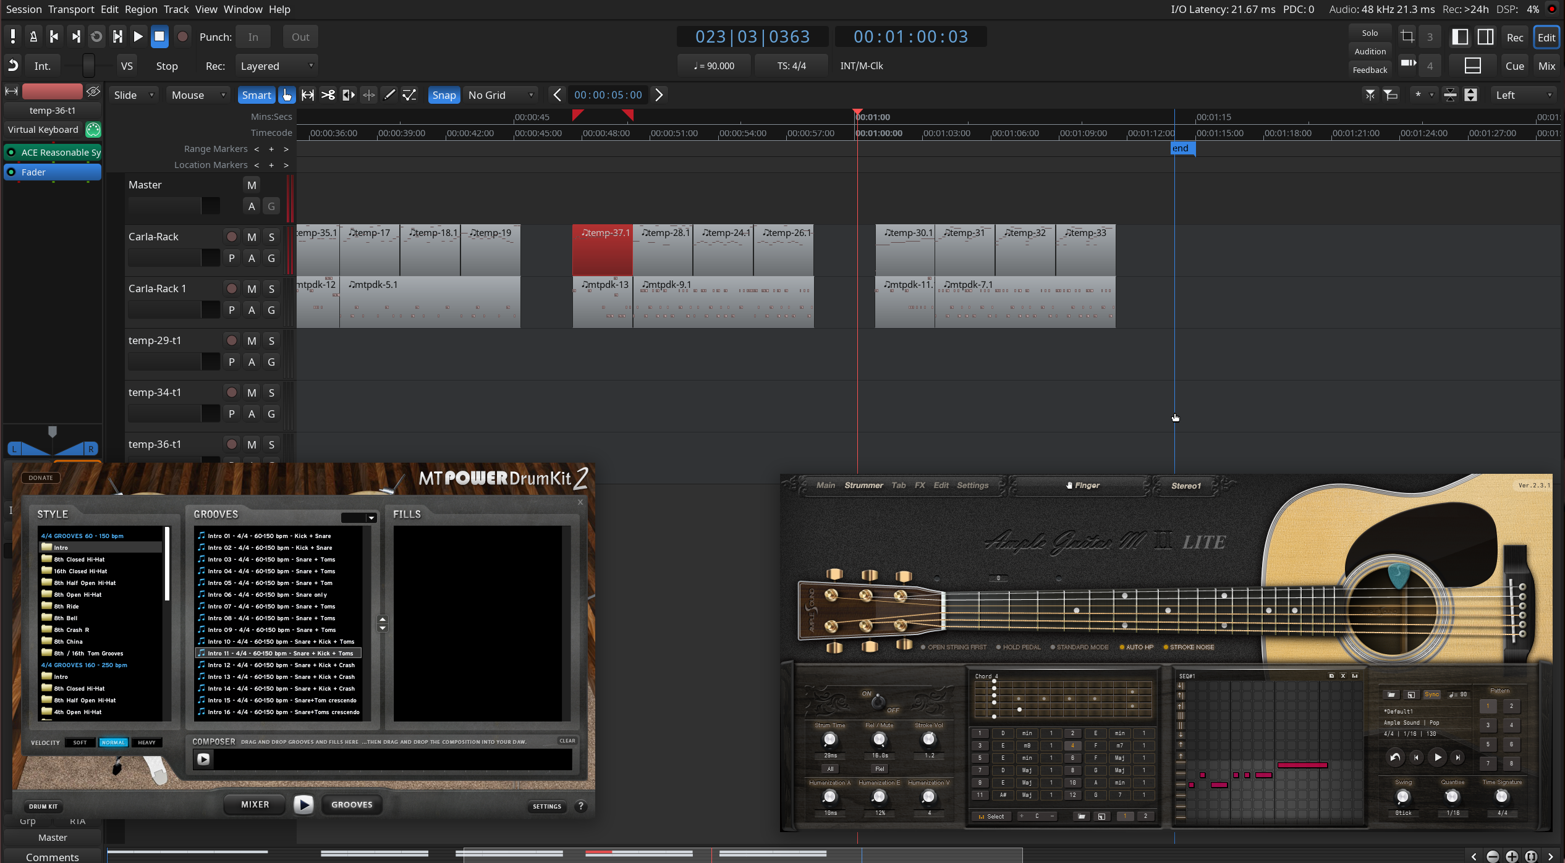This screenshot has height=863, width=1565.
Task: Open the grooves filter dropdown in MT Power DrumKit
Action: pyautogui.click(x=358, y=518)
